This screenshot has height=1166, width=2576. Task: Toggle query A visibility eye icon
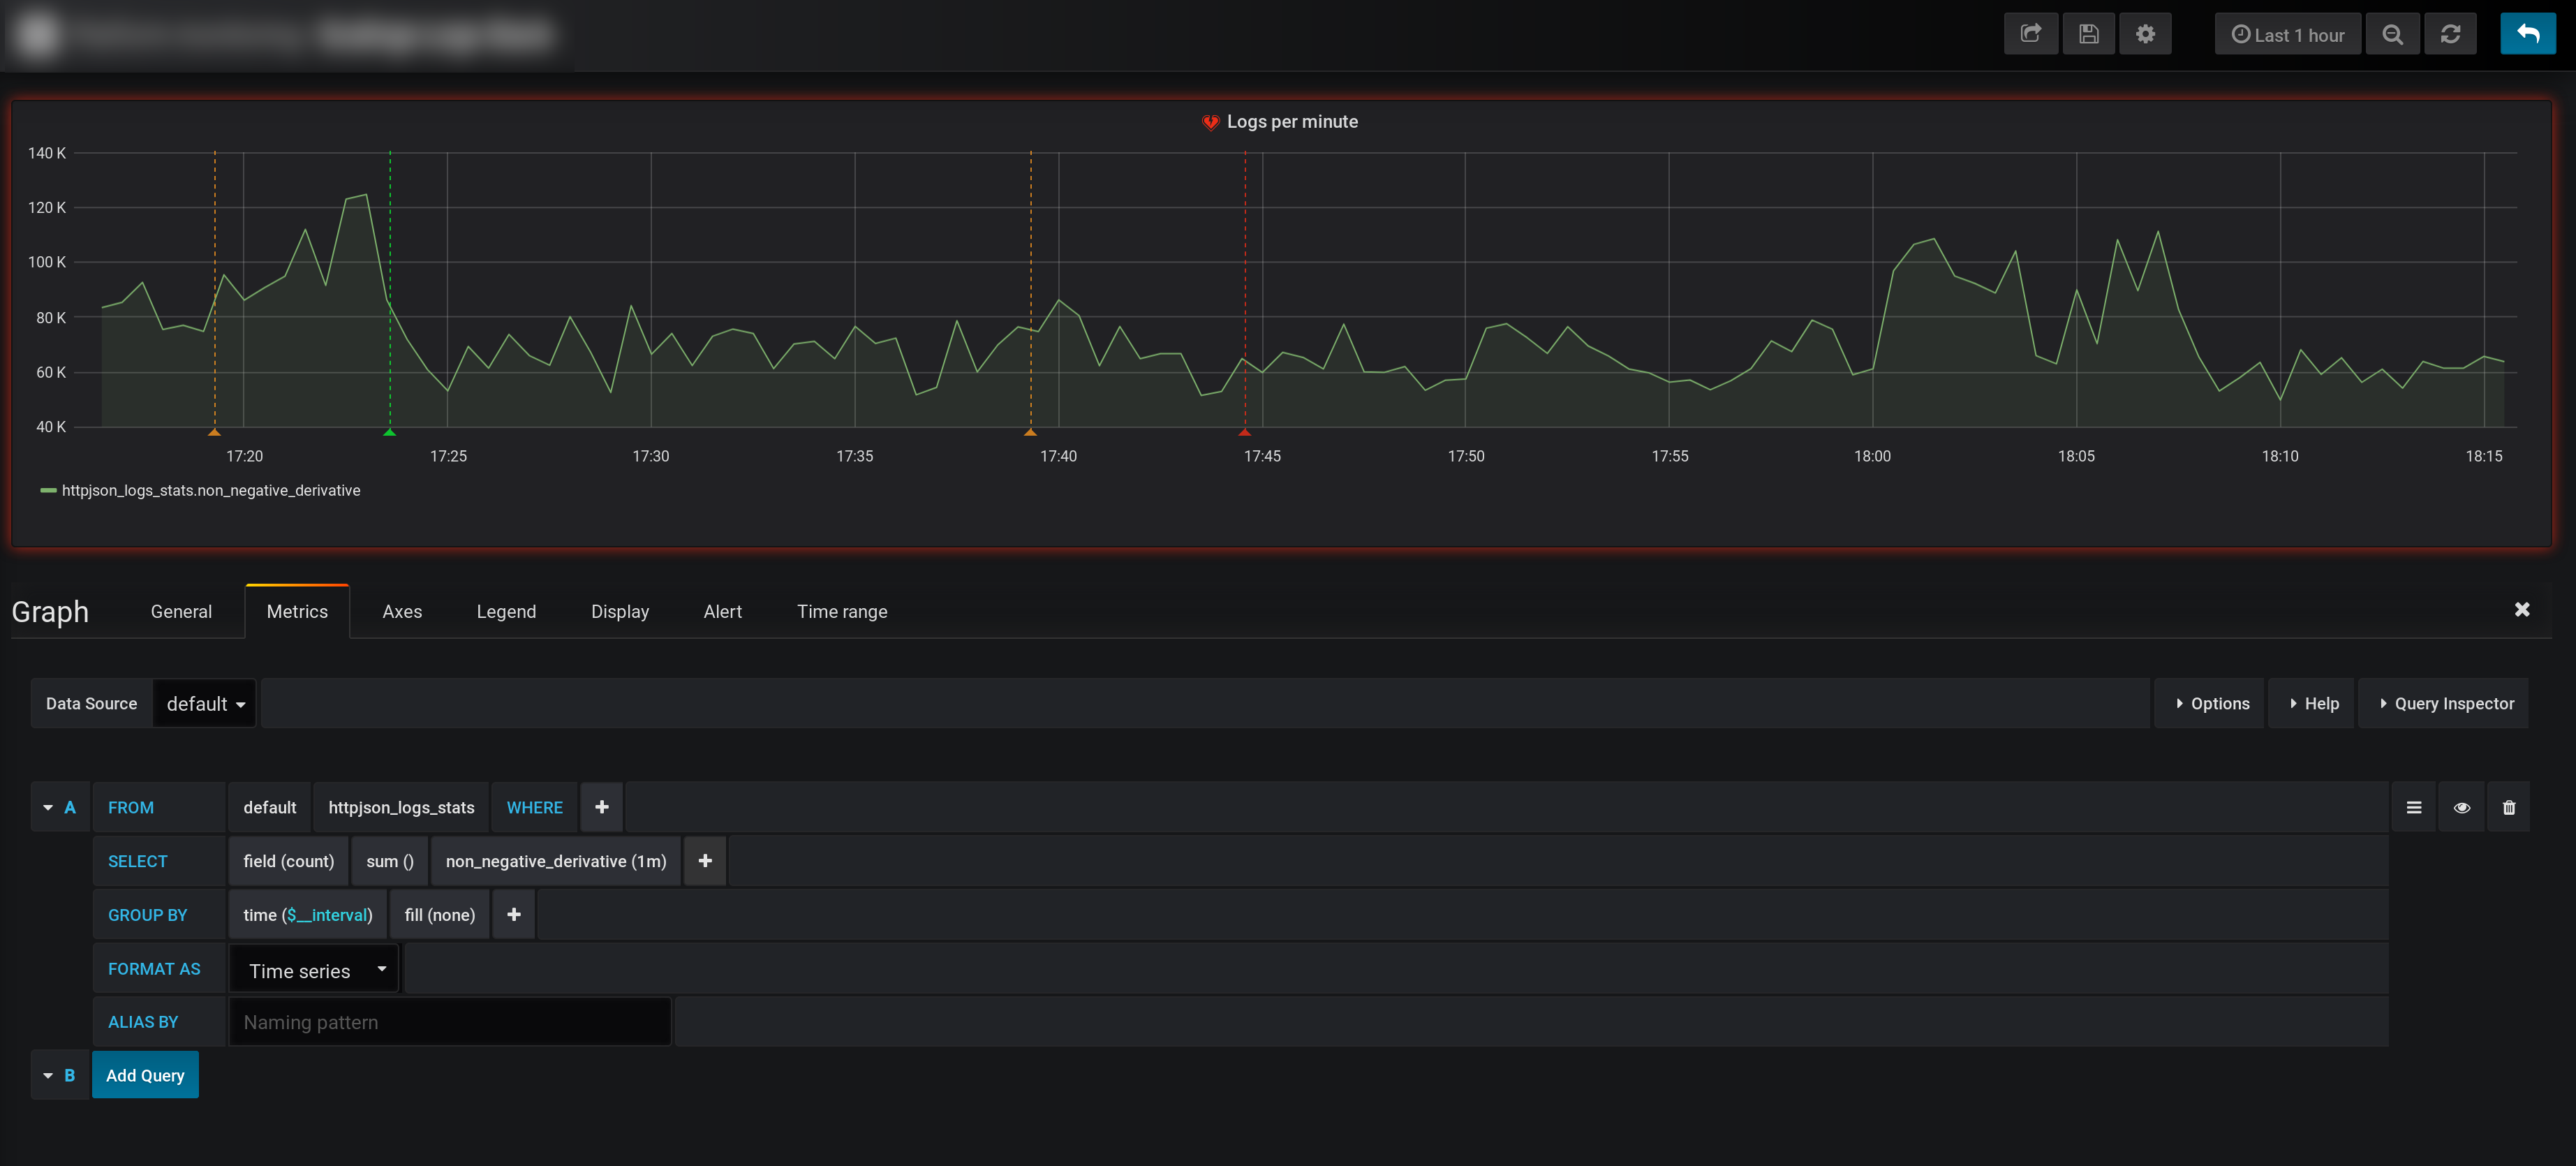click(x=2461, y=808)
